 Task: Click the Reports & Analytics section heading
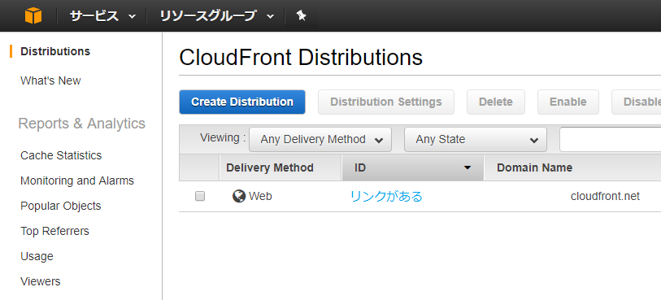tap(82, 124)
